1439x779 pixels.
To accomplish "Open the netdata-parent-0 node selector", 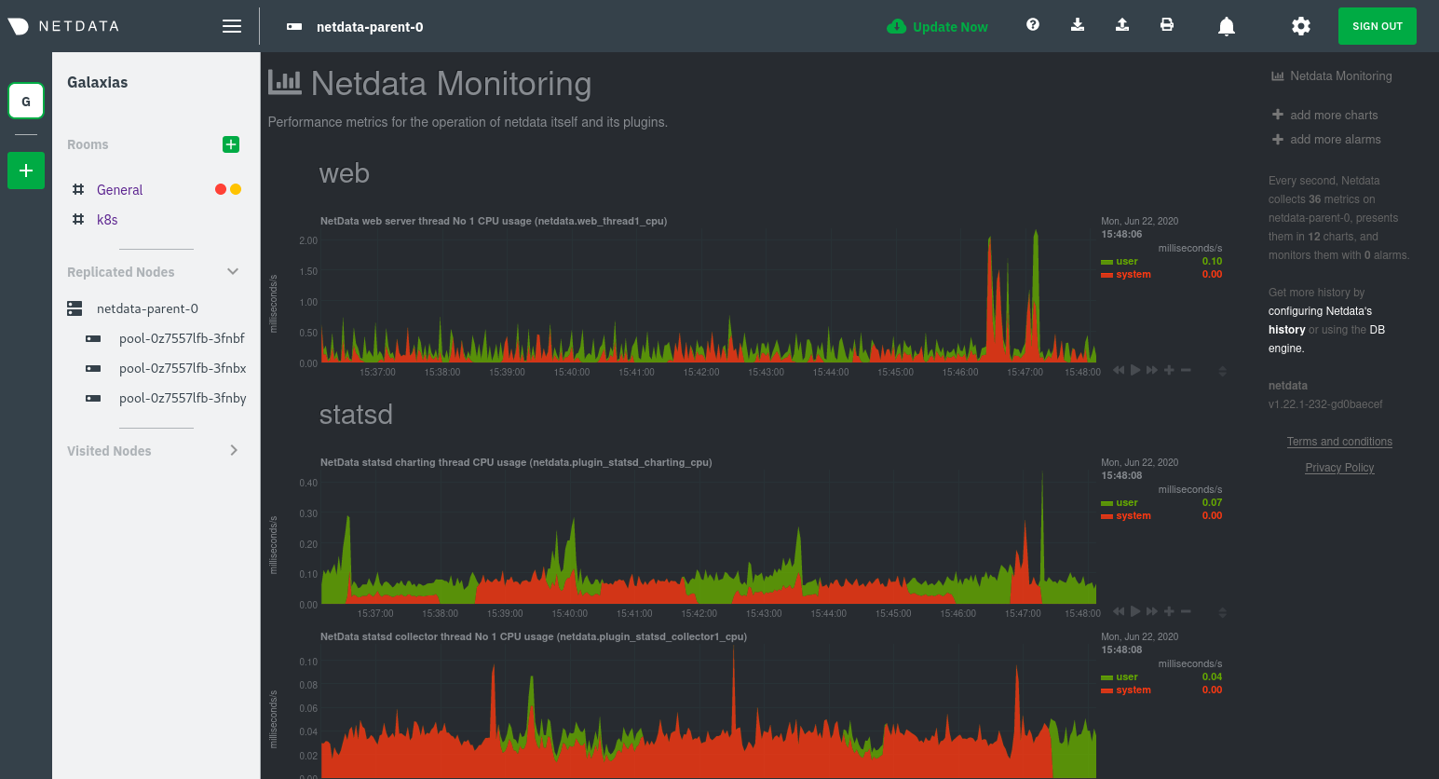I will tap(355, 27).
